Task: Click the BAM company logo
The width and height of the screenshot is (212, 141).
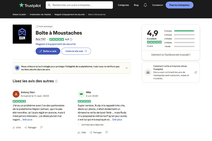Action: click(22, 34)
